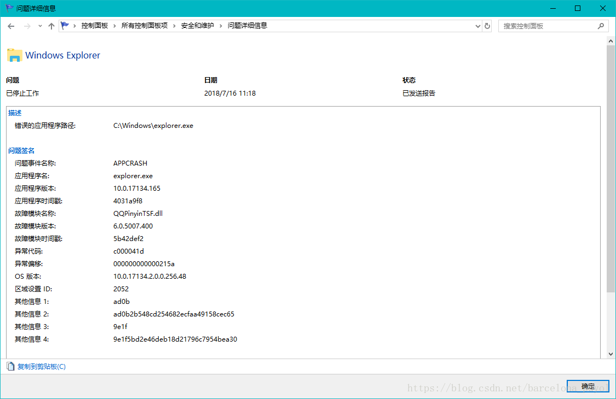Expand chevron after 安全和维护 breadcrumb
Viewport: 616px width, 399px height.
pyautogui.click(x=221, y=26)
